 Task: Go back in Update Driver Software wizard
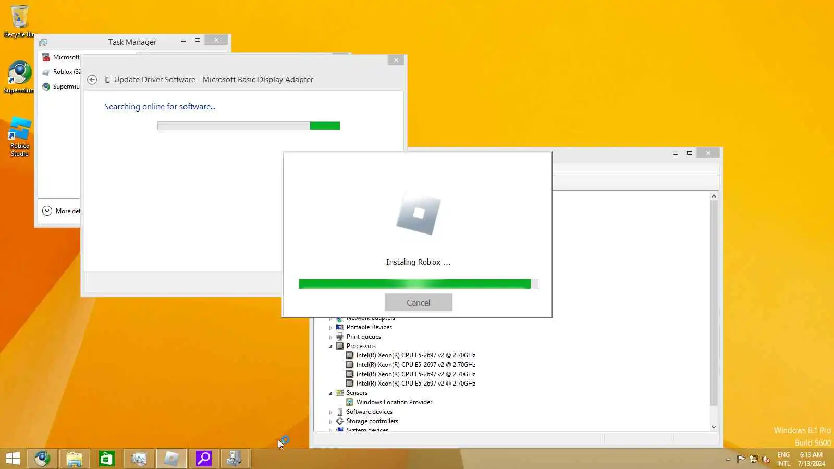pos(92,80)
